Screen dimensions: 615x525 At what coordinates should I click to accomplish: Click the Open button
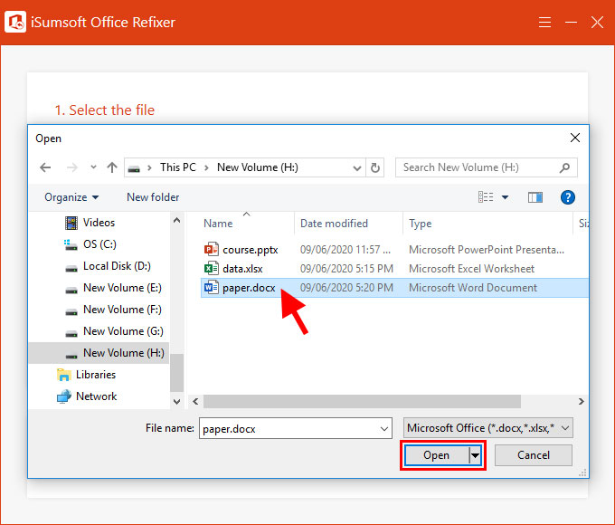tap(436, 455)
